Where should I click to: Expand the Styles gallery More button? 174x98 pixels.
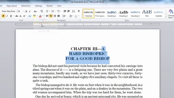pos(166,17)
